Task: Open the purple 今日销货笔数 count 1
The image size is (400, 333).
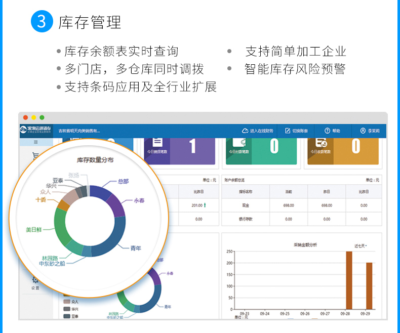Action: 192,146
